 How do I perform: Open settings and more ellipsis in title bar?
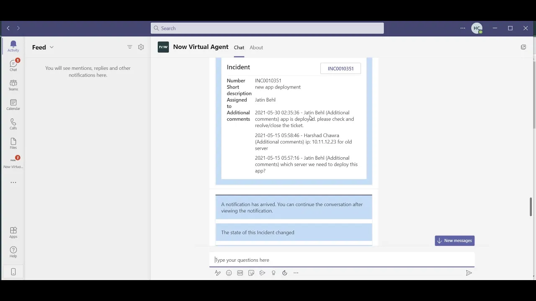(x=463, y=28)
